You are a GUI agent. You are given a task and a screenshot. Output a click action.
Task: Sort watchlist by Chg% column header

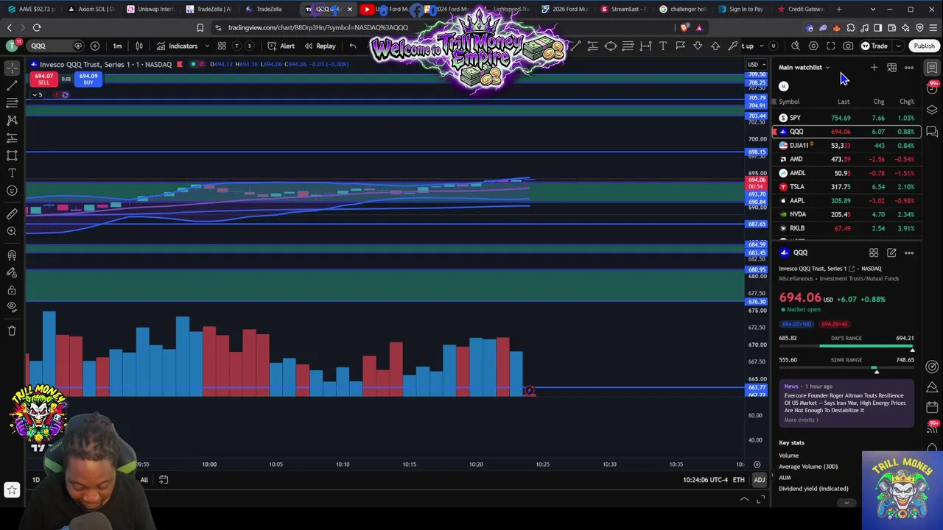pos(906,102)
